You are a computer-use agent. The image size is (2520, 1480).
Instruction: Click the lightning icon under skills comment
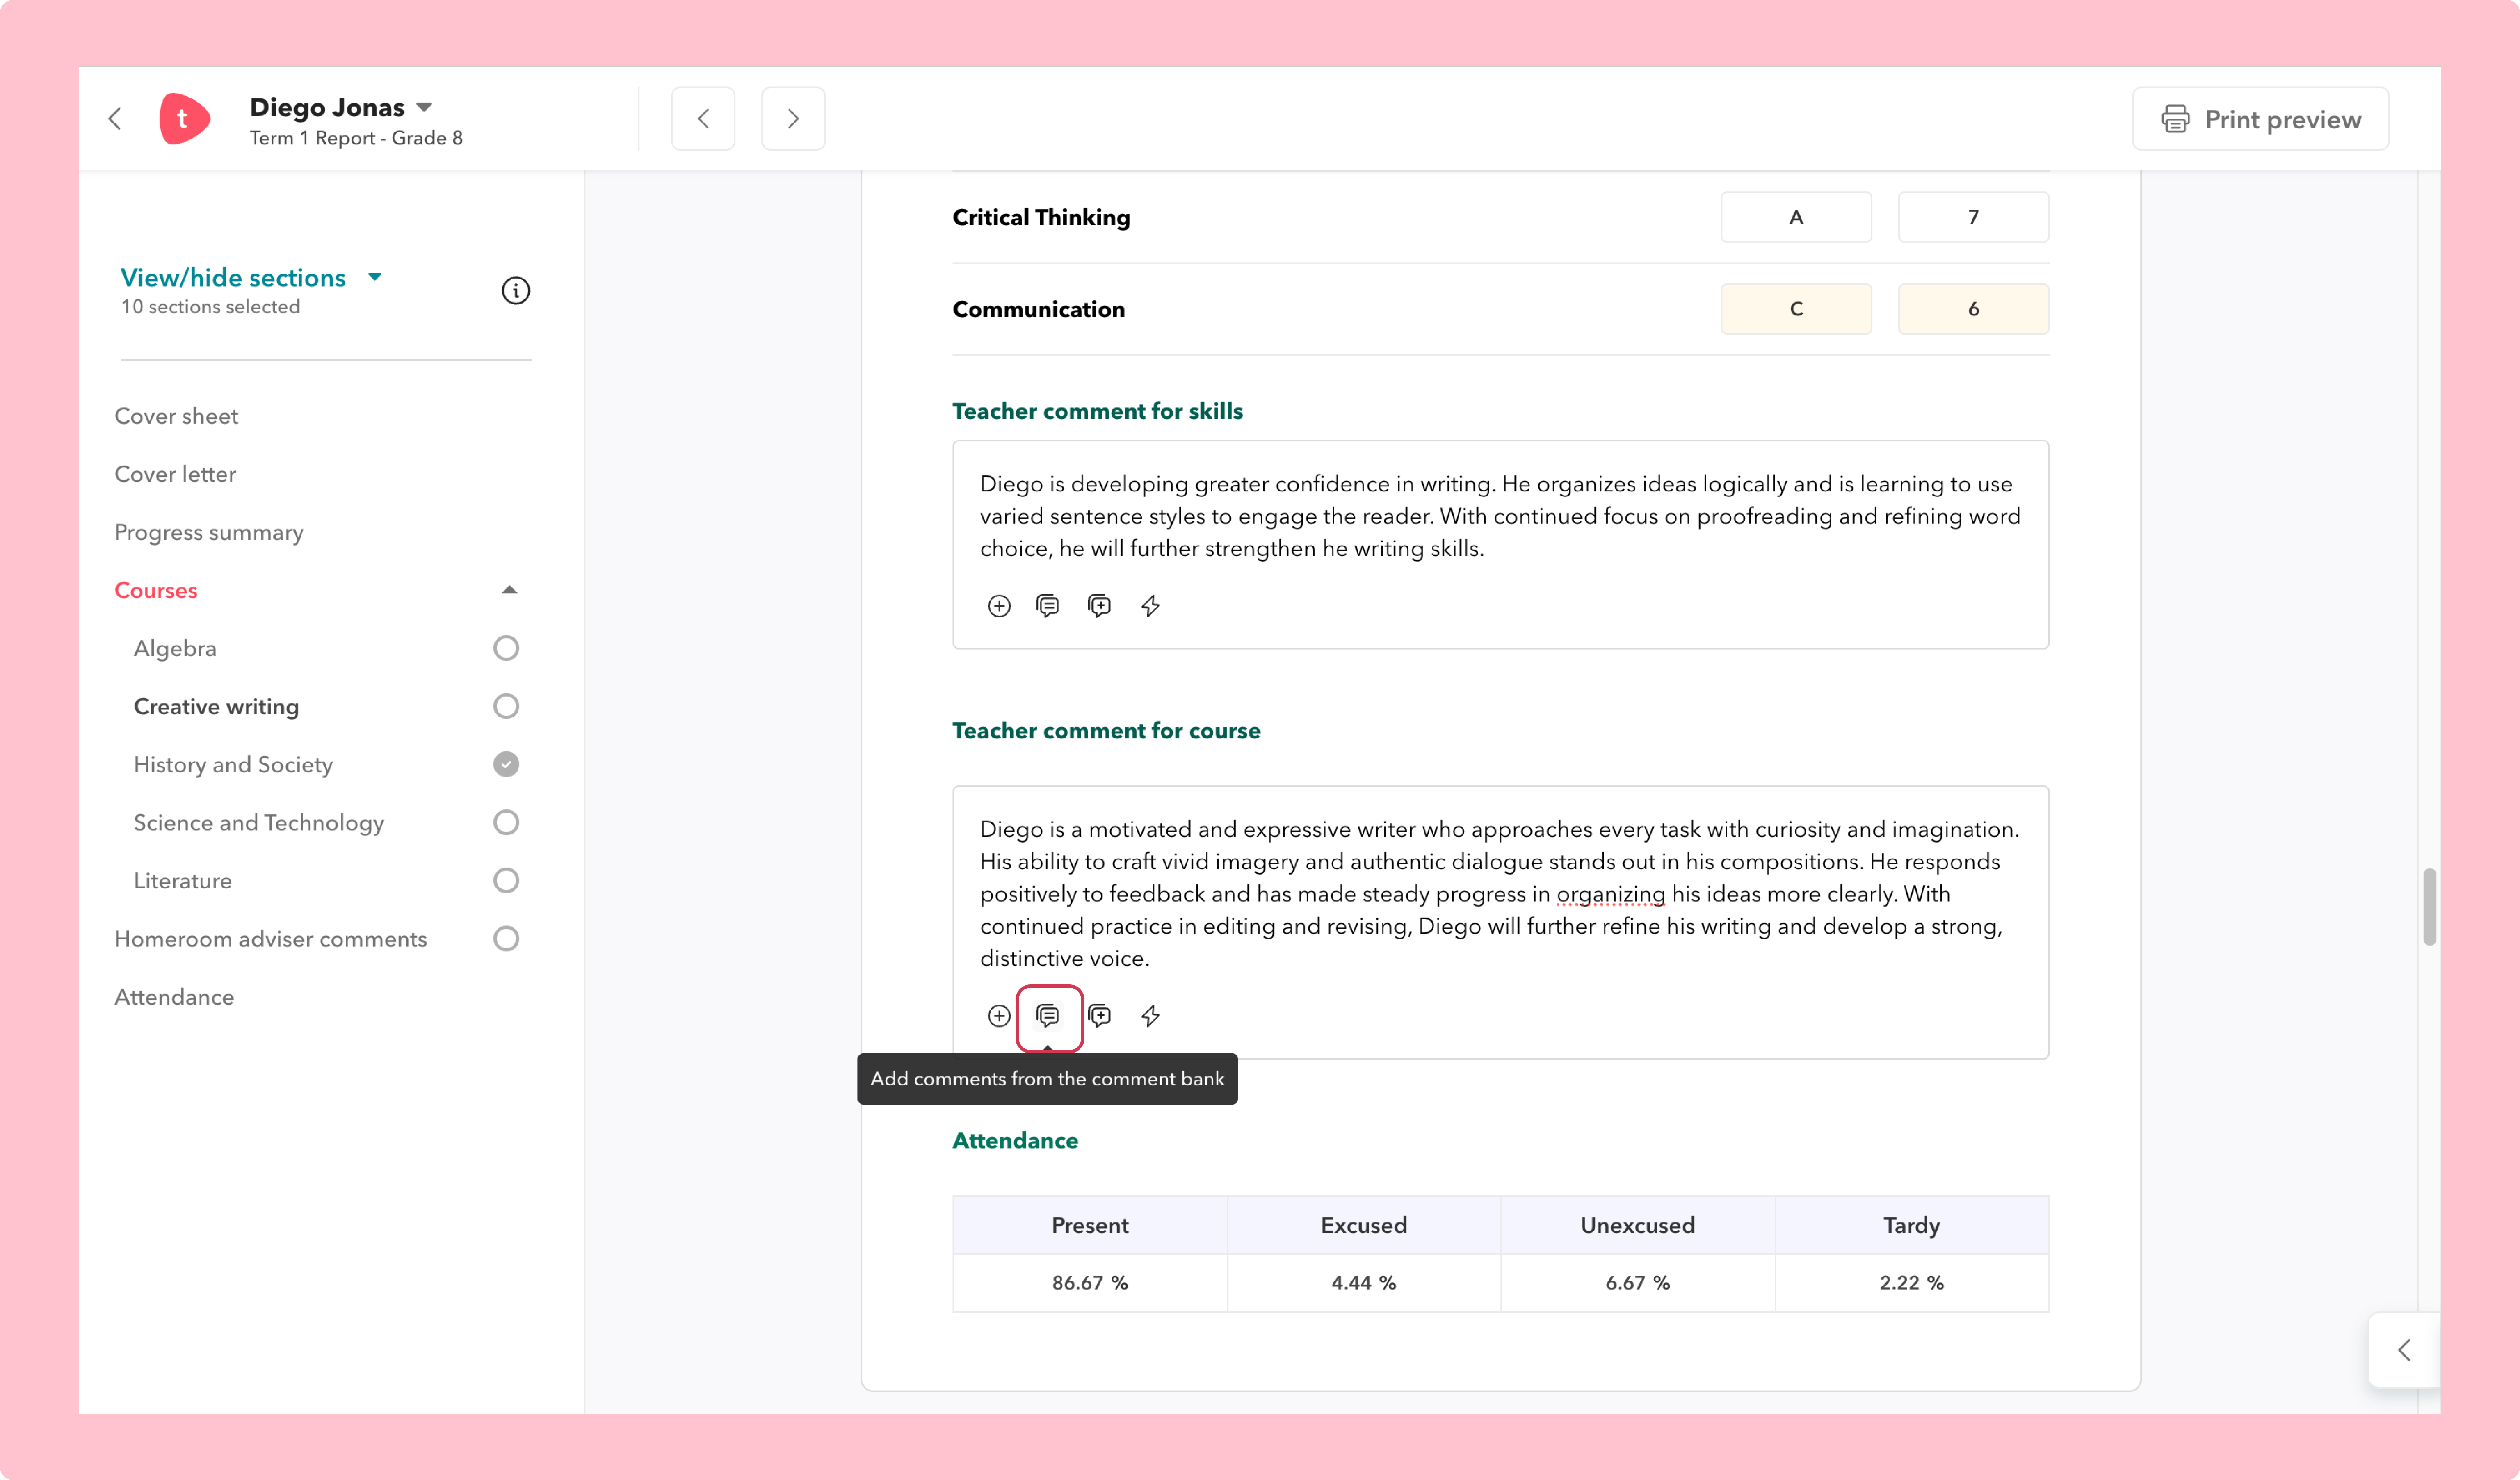1150,605
